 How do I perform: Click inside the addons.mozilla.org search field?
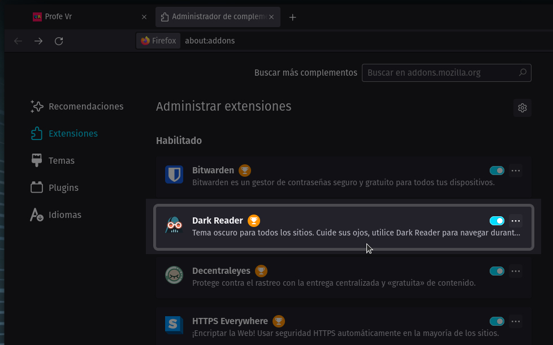[441, 72]
